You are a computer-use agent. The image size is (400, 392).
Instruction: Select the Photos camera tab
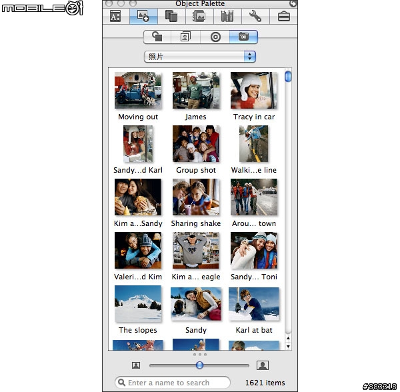tap(243, 37)
